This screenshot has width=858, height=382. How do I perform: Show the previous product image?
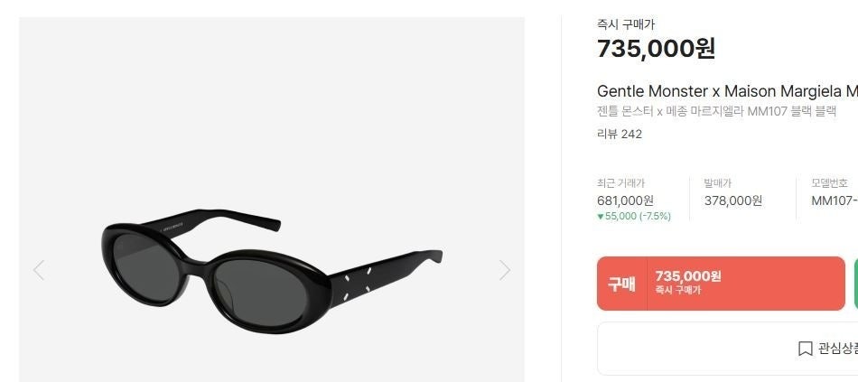click(x=38, y=270)
